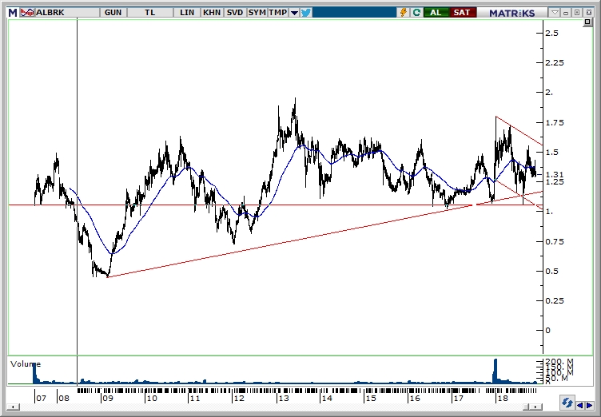Click the orange lightning bolt icon
This screenshot has height=417, width=601.
tap(404, 13)
